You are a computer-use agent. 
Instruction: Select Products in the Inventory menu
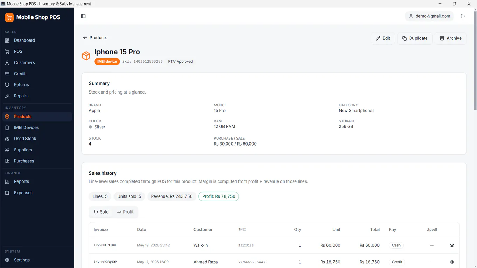coord(37,117)
